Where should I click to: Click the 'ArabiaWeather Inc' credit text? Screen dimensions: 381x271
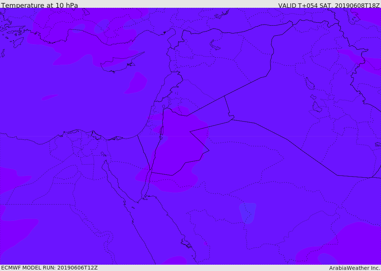click(355, 268)
